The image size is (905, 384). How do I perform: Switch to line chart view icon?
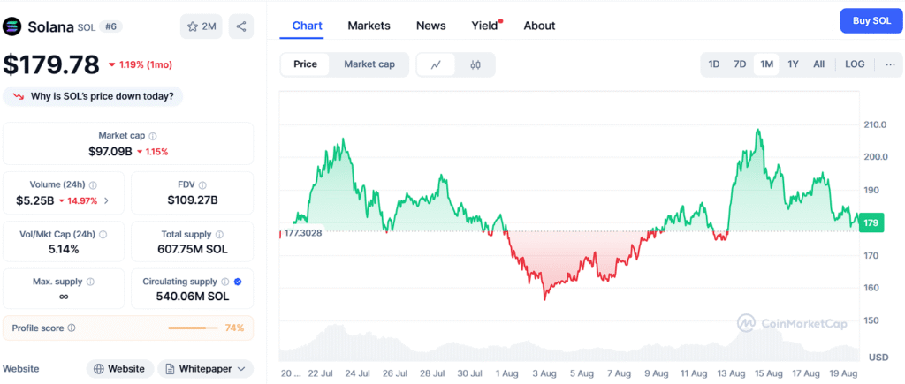tap(436, 64)
